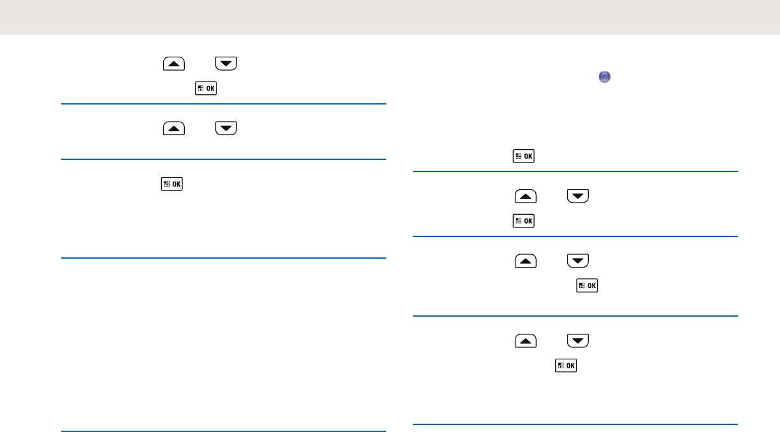The width and height of the screenshot is (780, 432).
Task: Click the second up arrow in the left column
Action: click(x=174, y=128)
